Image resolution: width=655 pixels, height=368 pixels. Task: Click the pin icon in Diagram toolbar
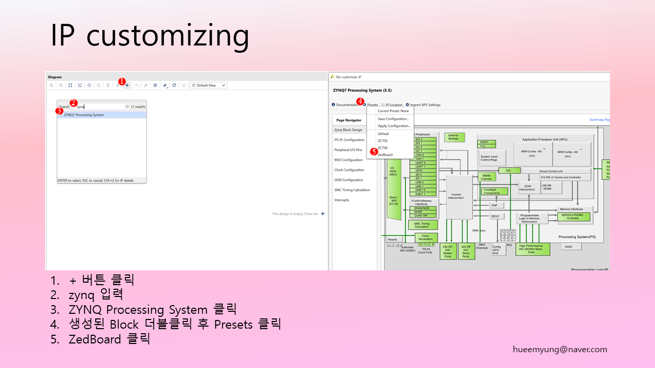click(x=165, y=85)
